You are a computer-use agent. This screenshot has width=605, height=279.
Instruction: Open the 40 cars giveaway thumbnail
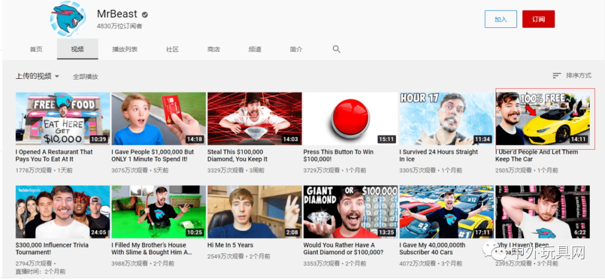[x=446, y=212]
